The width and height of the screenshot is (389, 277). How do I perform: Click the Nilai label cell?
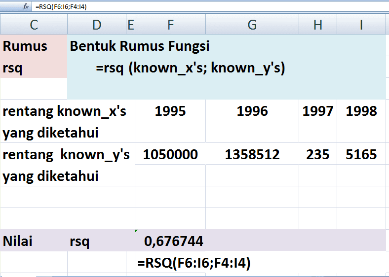[34, 241]
